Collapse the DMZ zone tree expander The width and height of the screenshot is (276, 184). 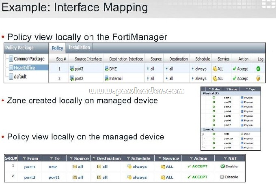(203, 134)
